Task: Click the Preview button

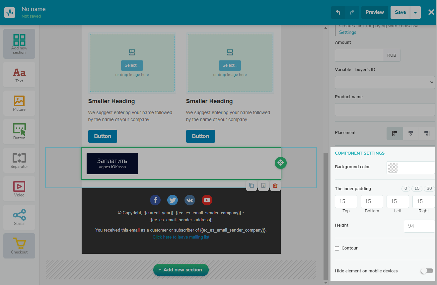Action: tap(375, 12)
